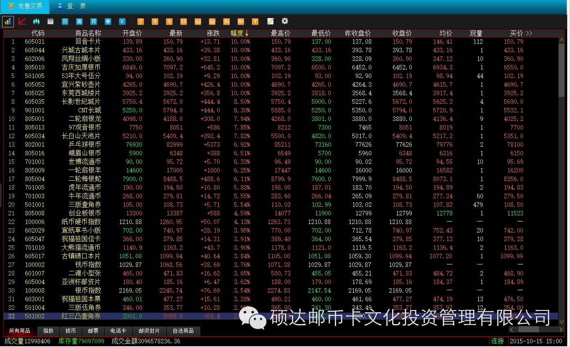Select the 乒乓球银币 row name
The image size is (570, 347).
coord(85,145)
